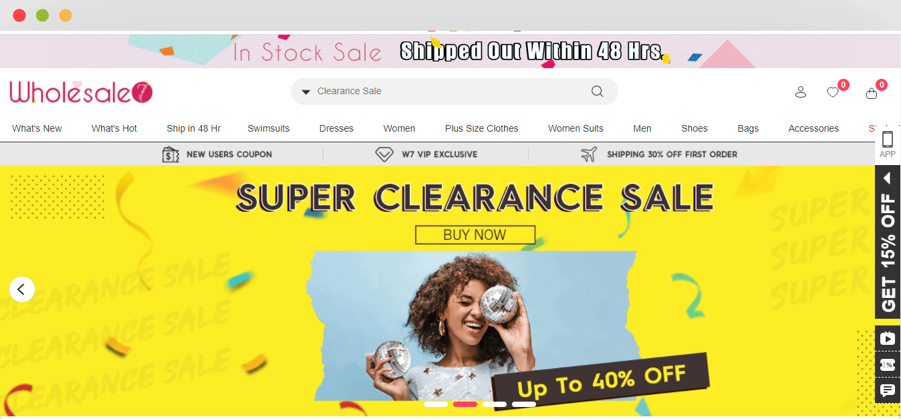This screenshot has width=901, height=419.
Task: Open the coupon ticket sidebar icon
Action: click(x=888, y=365)
